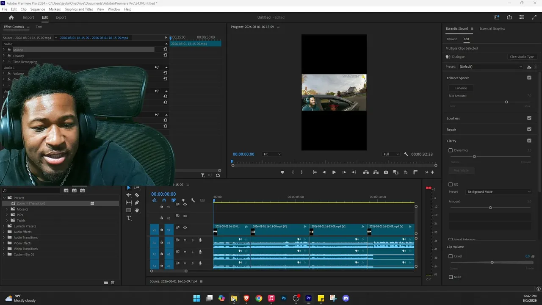Click the Mark Out bracket button
The image size is (542, 305).
point(302,172)
